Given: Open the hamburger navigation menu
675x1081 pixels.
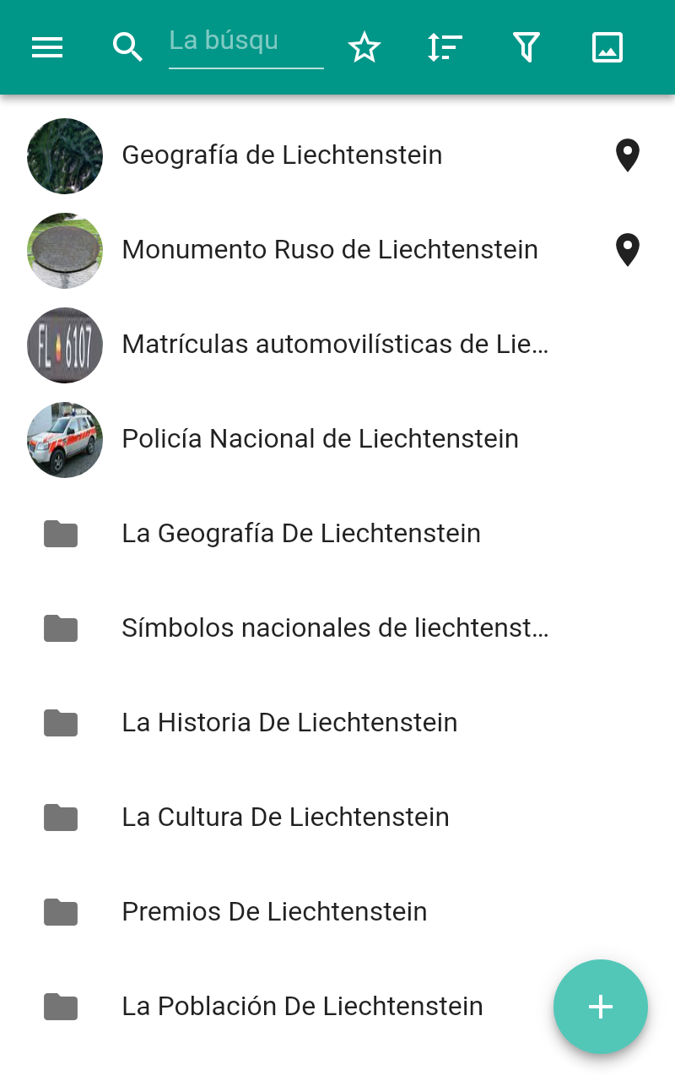Looking at the screenshot, I should click(47, 47).
